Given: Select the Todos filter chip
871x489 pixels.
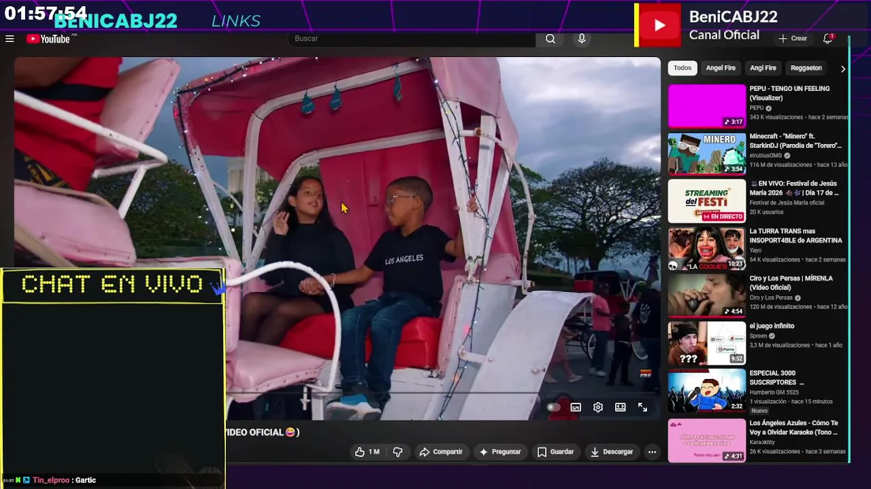Looking at the screenshot, I should [683, 68].
